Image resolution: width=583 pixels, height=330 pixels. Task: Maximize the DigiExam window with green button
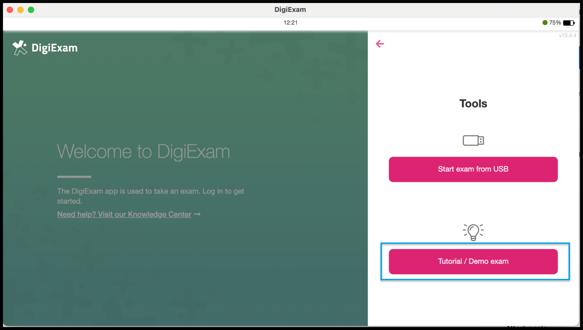[x=31, y=10]
